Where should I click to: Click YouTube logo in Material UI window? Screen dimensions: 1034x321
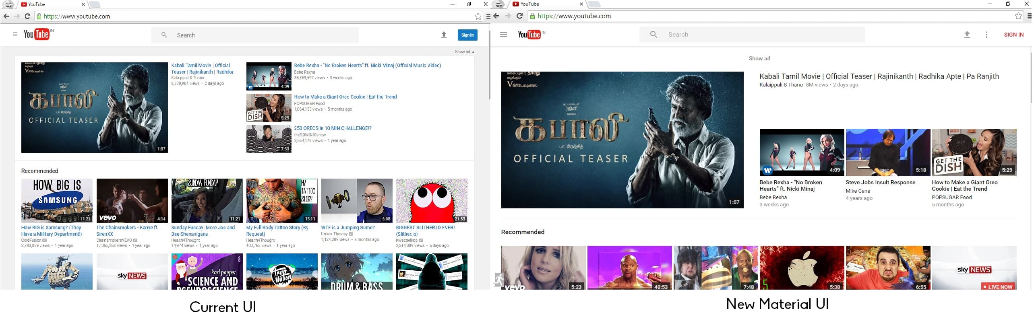coord(529,35)
